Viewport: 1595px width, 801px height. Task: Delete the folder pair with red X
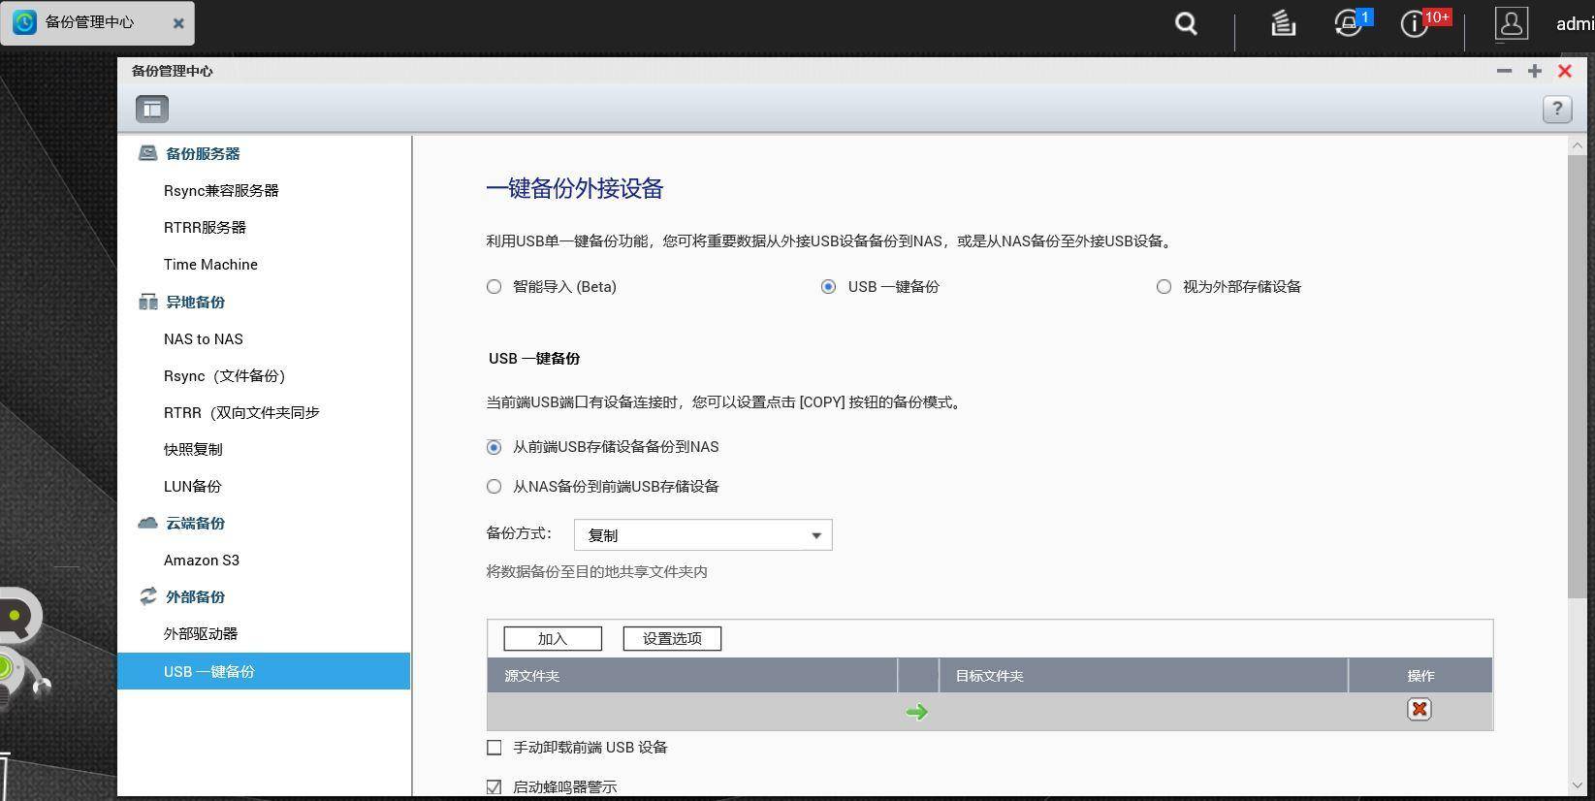tap(1420, 710)
